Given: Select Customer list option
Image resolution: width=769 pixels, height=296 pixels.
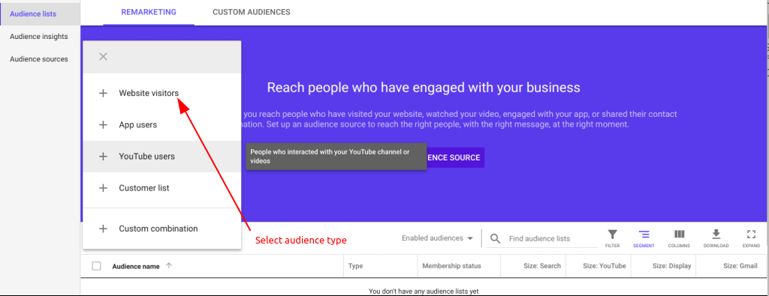Looking at the screenshot, I should (162, 188).
